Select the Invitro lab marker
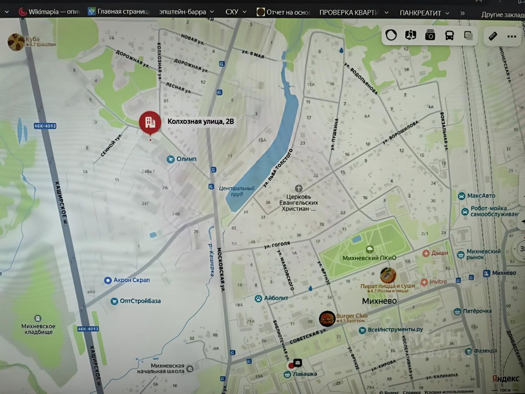525x394 pixels. click(424, 282)
